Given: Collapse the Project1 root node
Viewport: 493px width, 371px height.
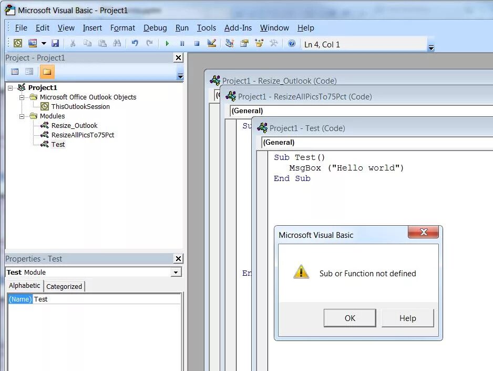Looking at the screenshot, I should [x=11, y=88].
